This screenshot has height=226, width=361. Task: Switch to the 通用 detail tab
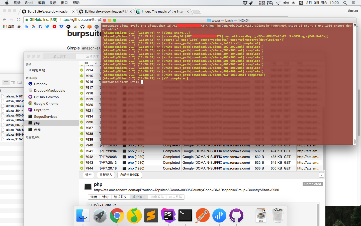[x=94, y=197]
